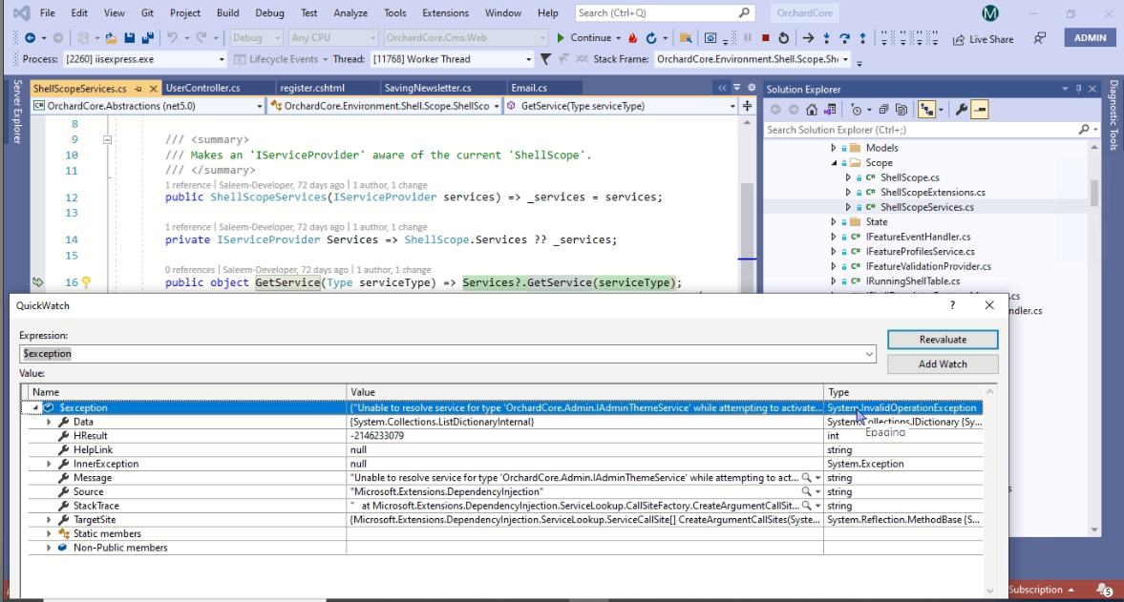Open the QuickWatch Expression dropdown arrow
This screenshot has width=1124, height=602.
[x=869, y=354]
